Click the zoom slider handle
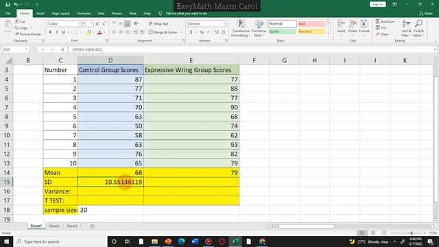 (x=412, y=233)
